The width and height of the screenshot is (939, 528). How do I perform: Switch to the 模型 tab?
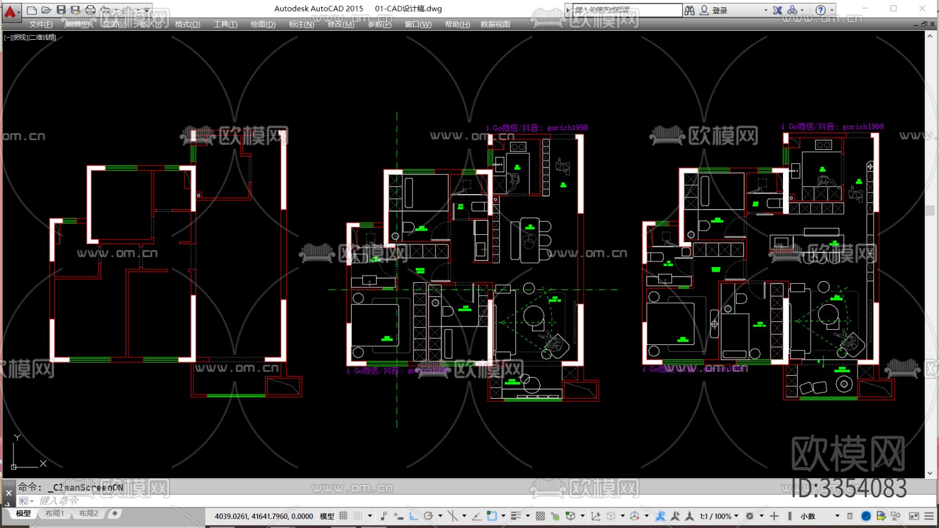(x=23, y=513)
